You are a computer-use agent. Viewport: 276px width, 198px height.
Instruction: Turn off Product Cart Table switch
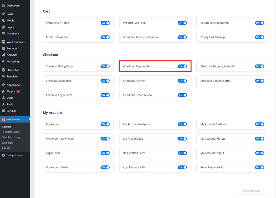pyautogui.click(x=105, y=23)
